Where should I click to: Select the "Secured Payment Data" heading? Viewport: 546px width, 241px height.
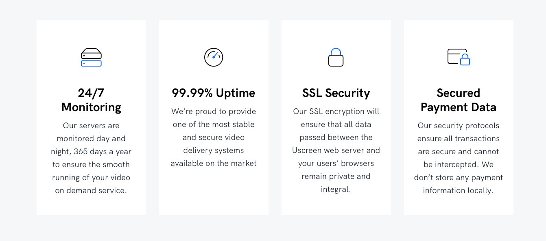tap(459, 100)
